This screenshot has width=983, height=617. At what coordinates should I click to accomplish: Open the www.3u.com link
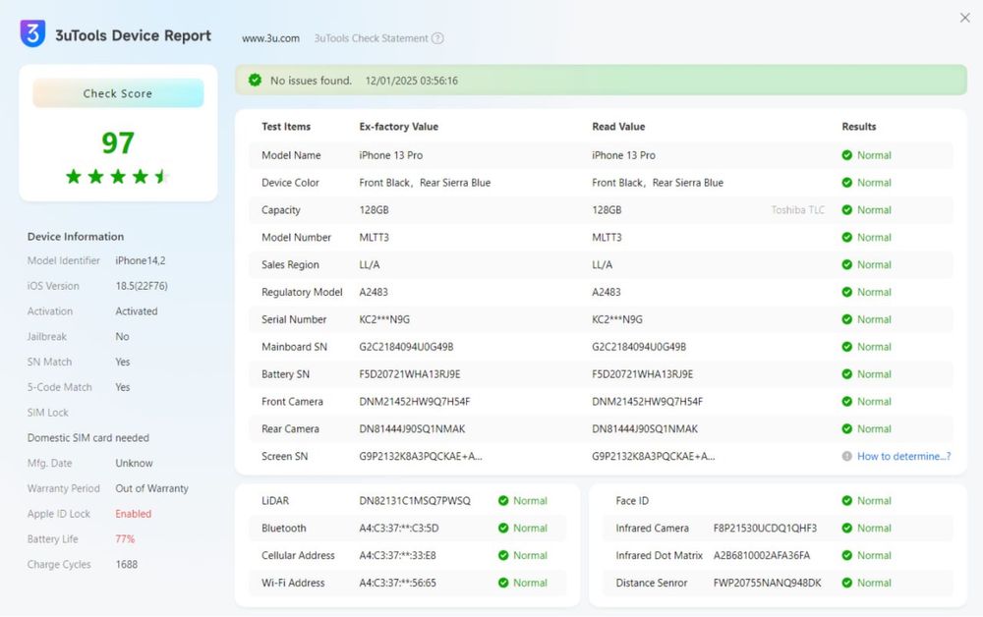[270, 38]
